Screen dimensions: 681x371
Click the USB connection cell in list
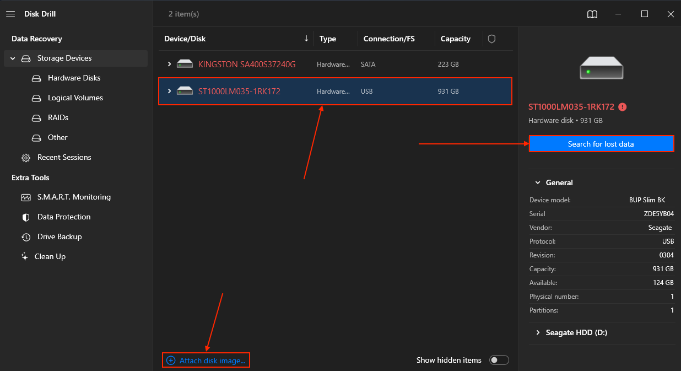(x=366, y=92)
